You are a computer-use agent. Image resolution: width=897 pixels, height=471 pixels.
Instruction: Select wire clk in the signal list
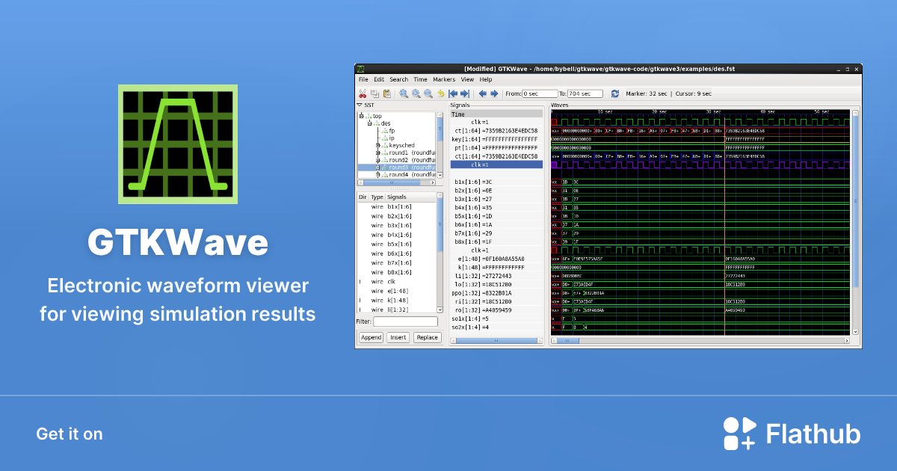396,282
